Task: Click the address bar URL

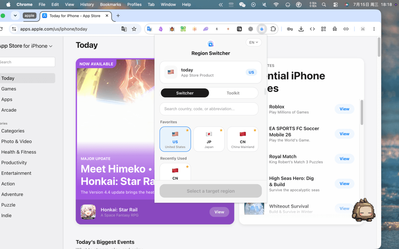Action: pos(54,29)
